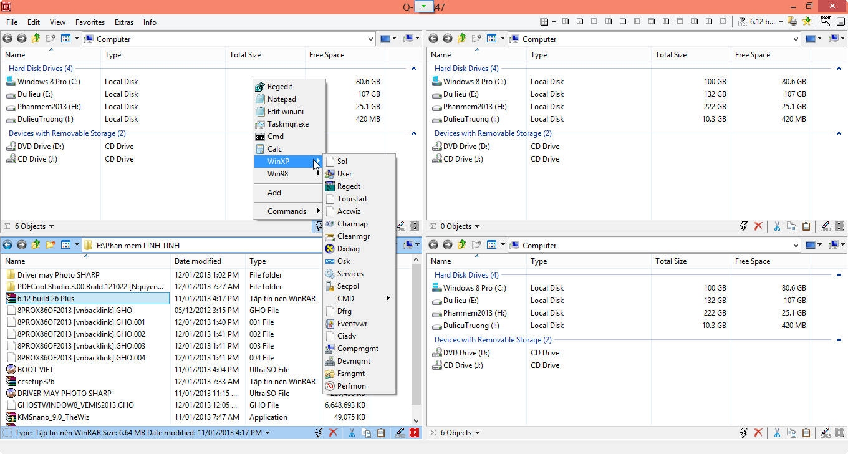Open the address dropdown in top-right pane
Viewport: 848px width, 454px height.
point(796,39)
